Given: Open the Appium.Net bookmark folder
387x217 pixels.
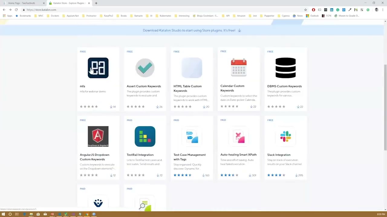Looking at the screenshot, I should coord(70,16).
